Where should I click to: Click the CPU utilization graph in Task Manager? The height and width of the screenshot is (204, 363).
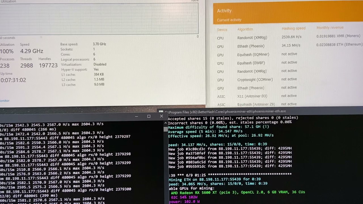click(x=99, y=19)
